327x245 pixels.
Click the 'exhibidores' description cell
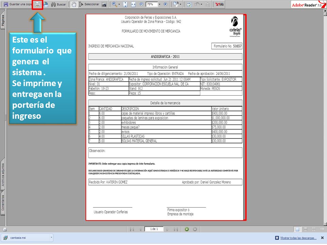pos(166,122)
